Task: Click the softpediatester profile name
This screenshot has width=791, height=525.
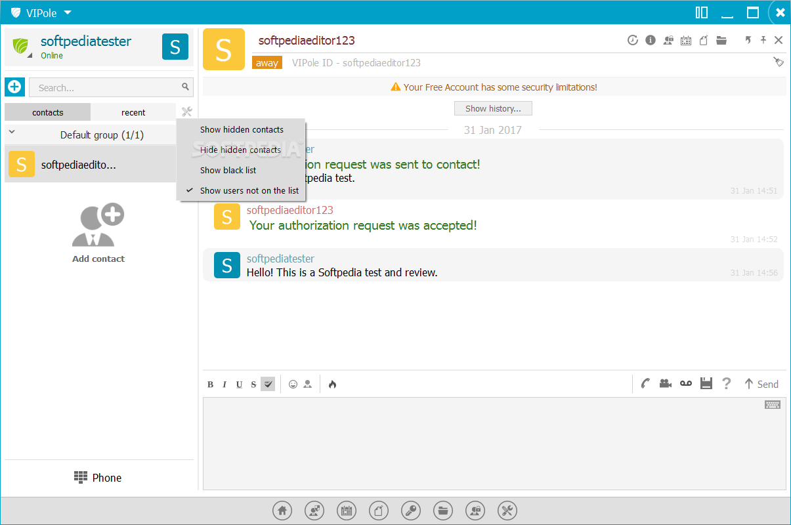Action: pos(86,41)
